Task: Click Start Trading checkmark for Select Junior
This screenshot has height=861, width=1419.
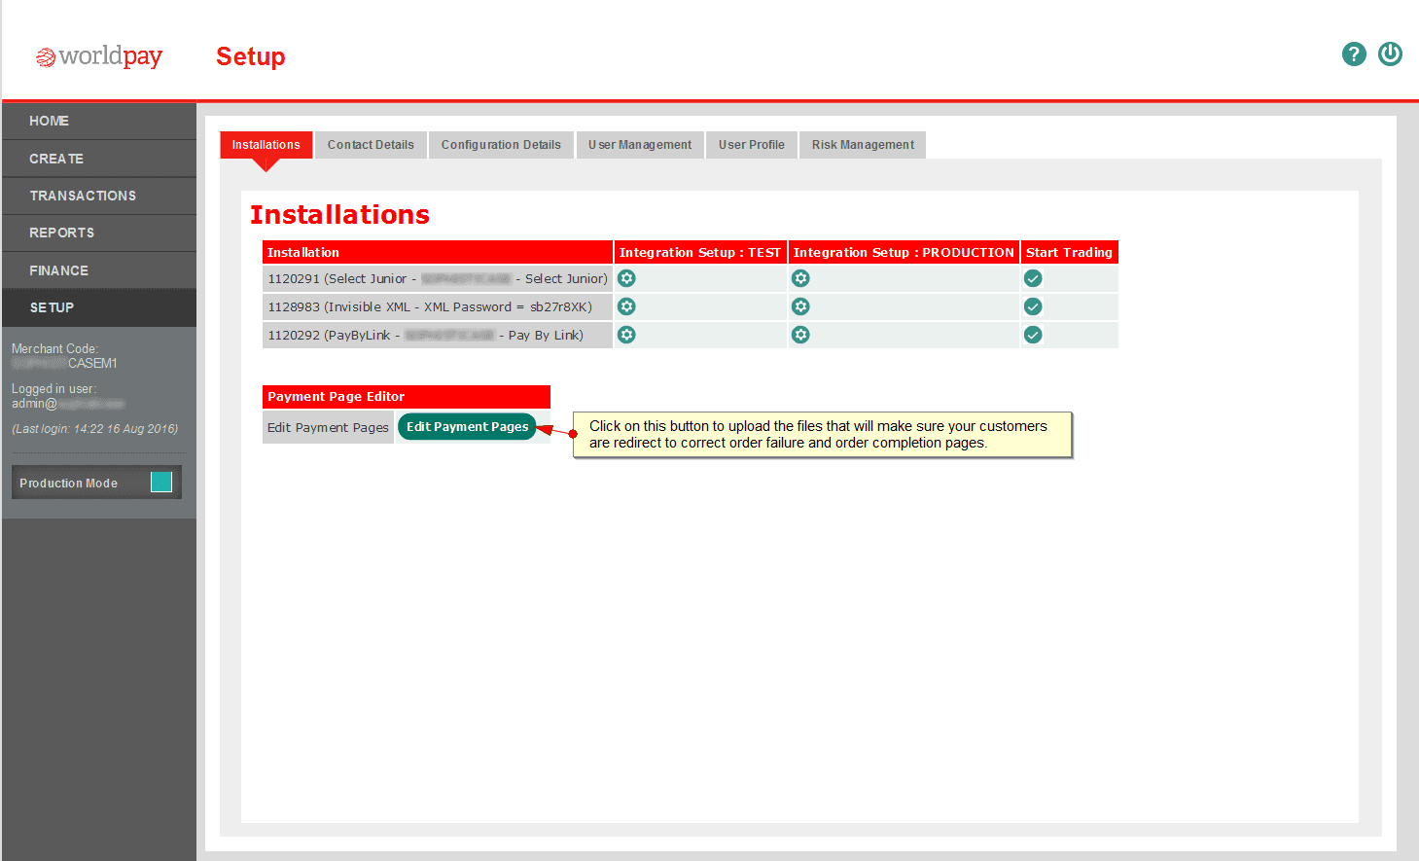Action: 1033,278
